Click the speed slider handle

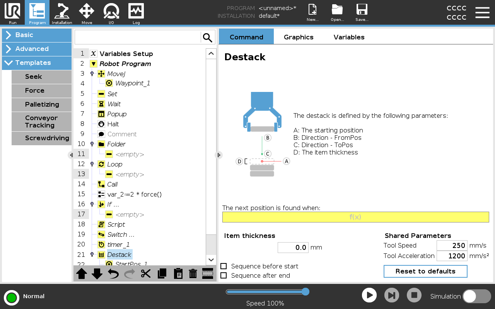(305, 292)
